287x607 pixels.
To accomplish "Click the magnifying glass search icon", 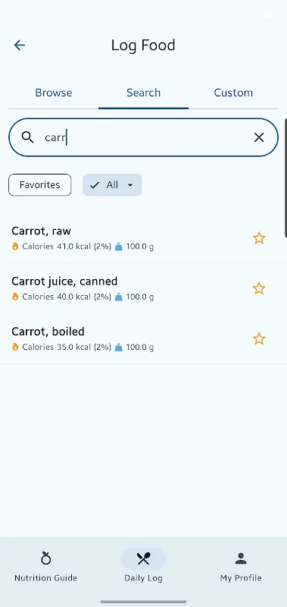I will [27, 137].
